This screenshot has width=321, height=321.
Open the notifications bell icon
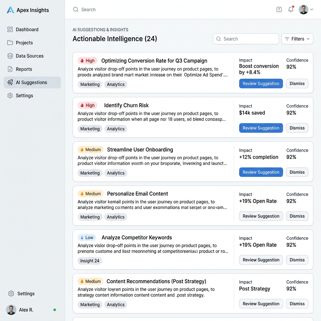click(x=291, y=9)
